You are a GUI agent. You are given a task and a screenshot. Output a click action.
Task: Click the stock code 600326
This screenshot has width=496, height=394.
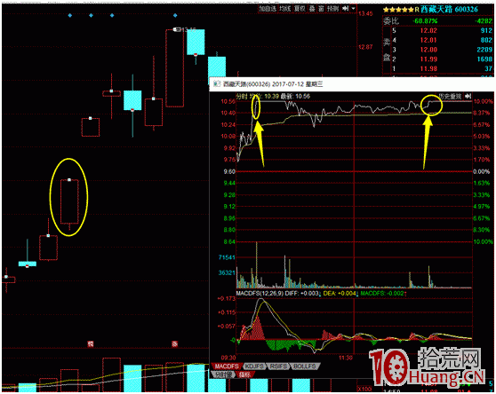click(467, 9)
